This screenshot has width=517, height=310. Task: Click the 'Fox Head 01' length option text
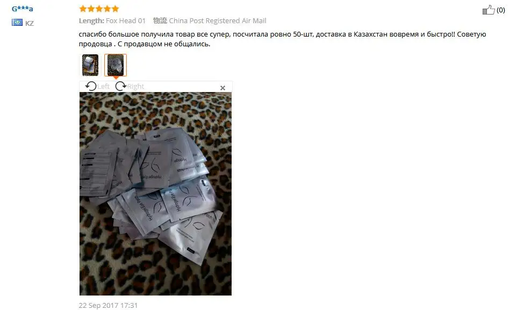[126, 21]
